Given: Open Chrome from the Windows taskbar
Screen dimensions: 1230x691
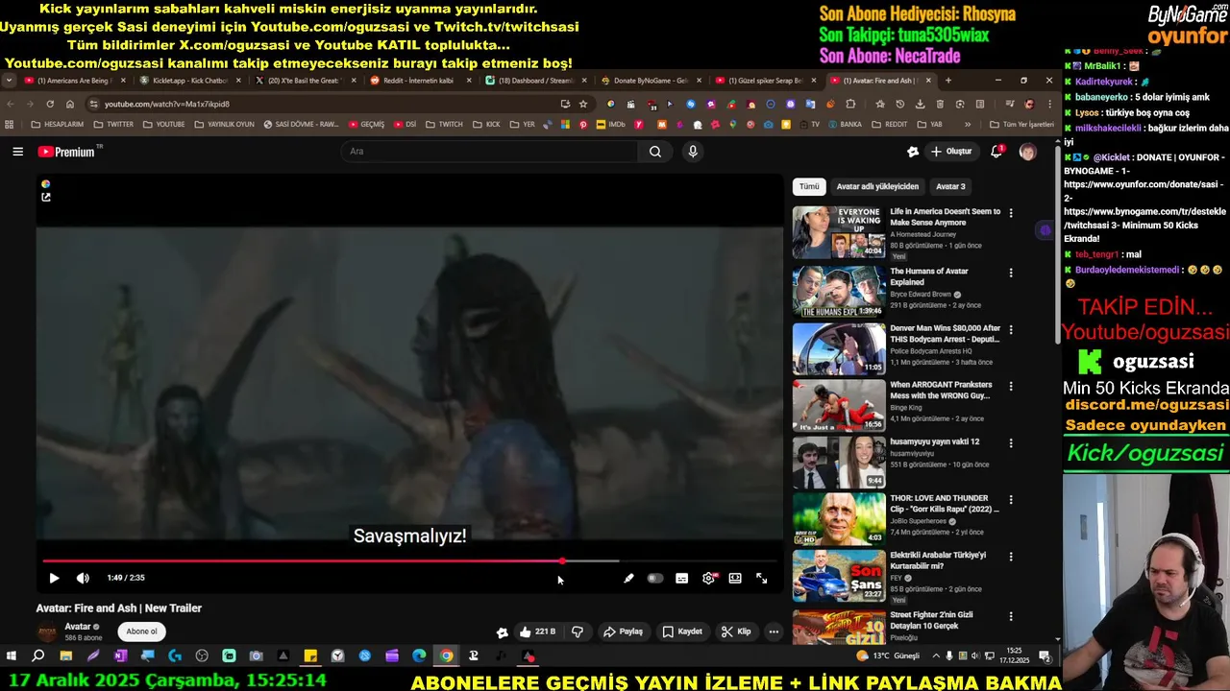Looking at the screenshot, I should (x=447, y=656).
